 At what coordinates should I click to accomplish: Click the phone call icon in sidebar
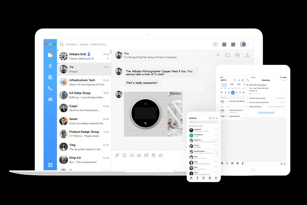coord(50,88)
